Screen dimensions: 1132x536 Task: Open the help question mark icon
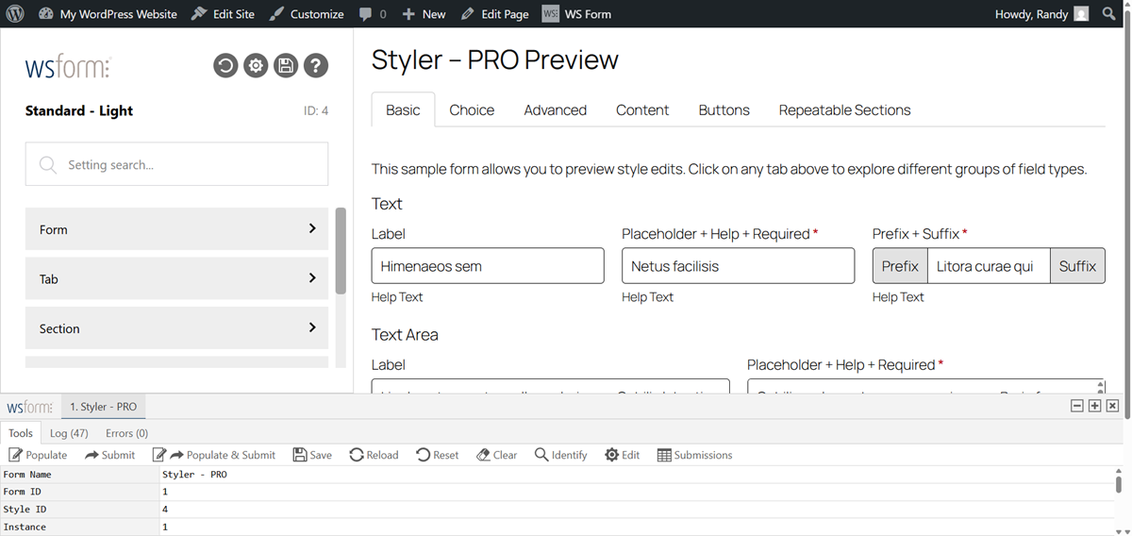click(x=316, y=65)
